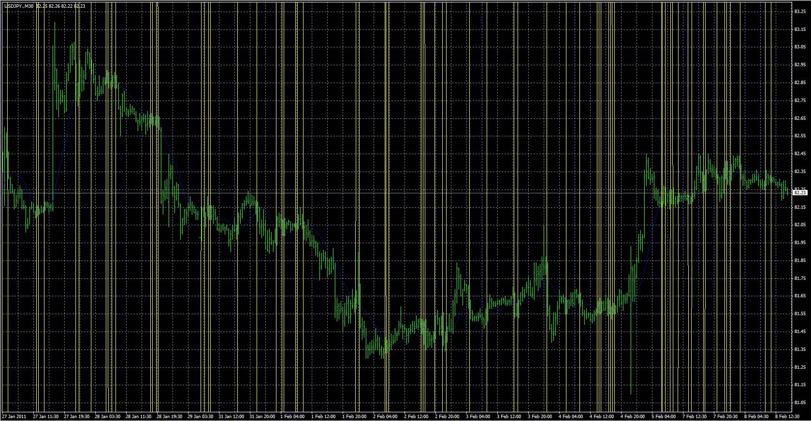Select the 2 Feb 12:00 time label
Viewport: 811px width, 421px height.
pyautogui.click(x=417, y=416)
